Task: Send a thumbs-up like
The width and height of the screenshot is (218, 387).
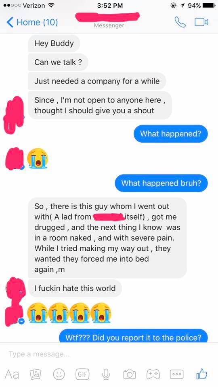Action: pyautogui.click(x=201, y=374)
